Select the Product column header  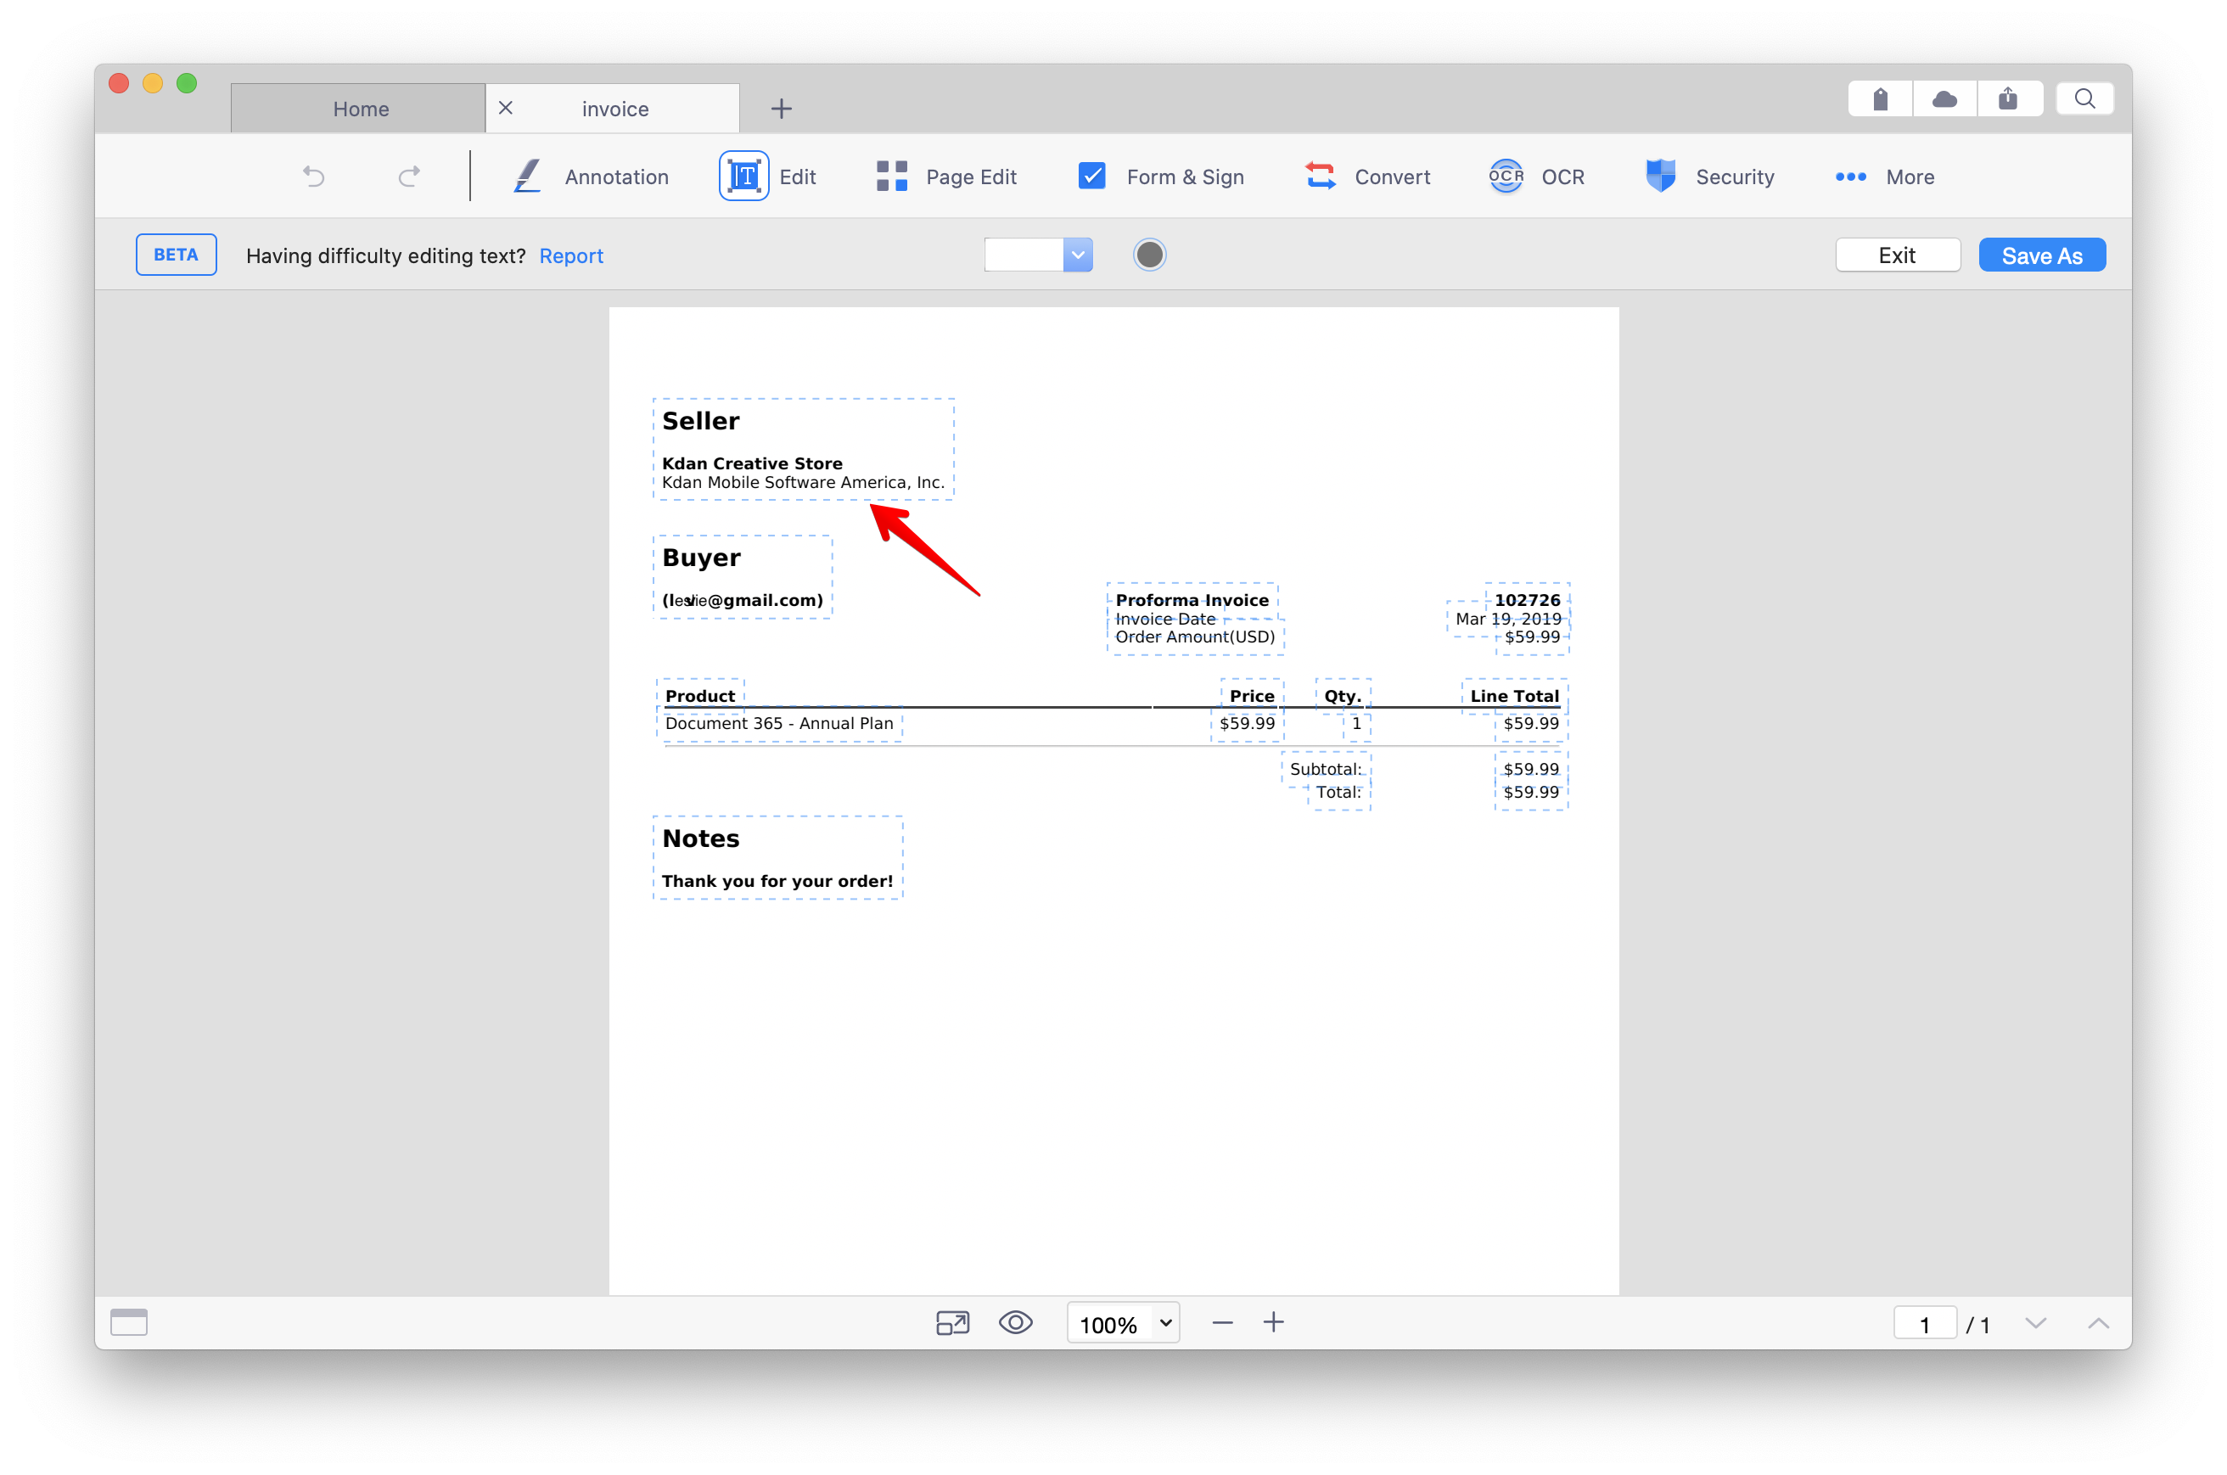(x=699, y=695)
